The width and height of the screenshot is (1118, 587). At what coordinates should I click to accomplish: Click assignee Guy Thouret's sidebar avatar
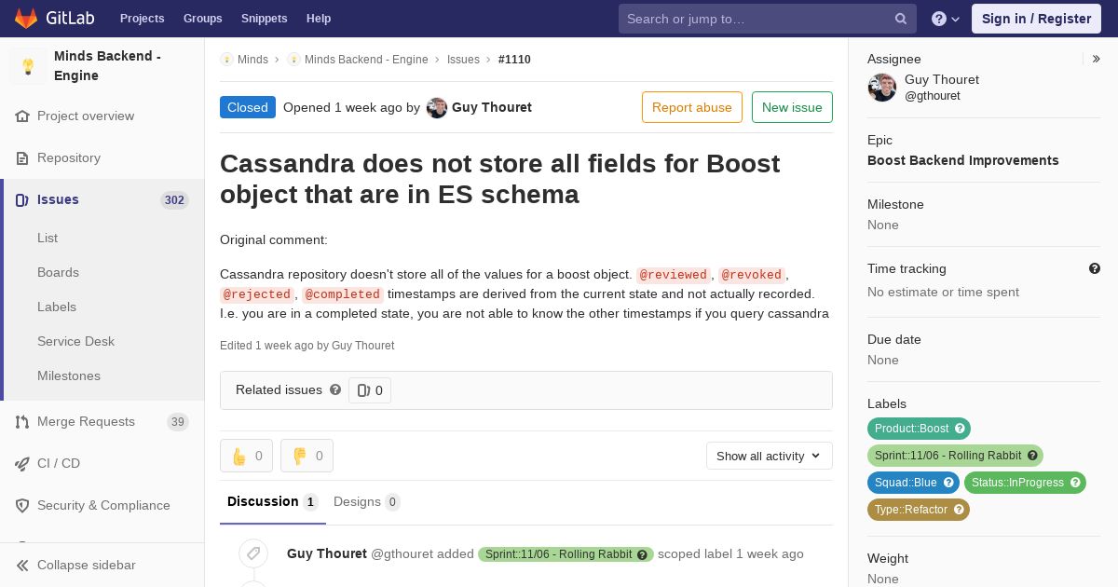coord(882,88)
